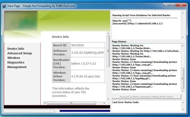Screen dimensions: 190x117
Task: Open the Management menu item
Action: 17,67
